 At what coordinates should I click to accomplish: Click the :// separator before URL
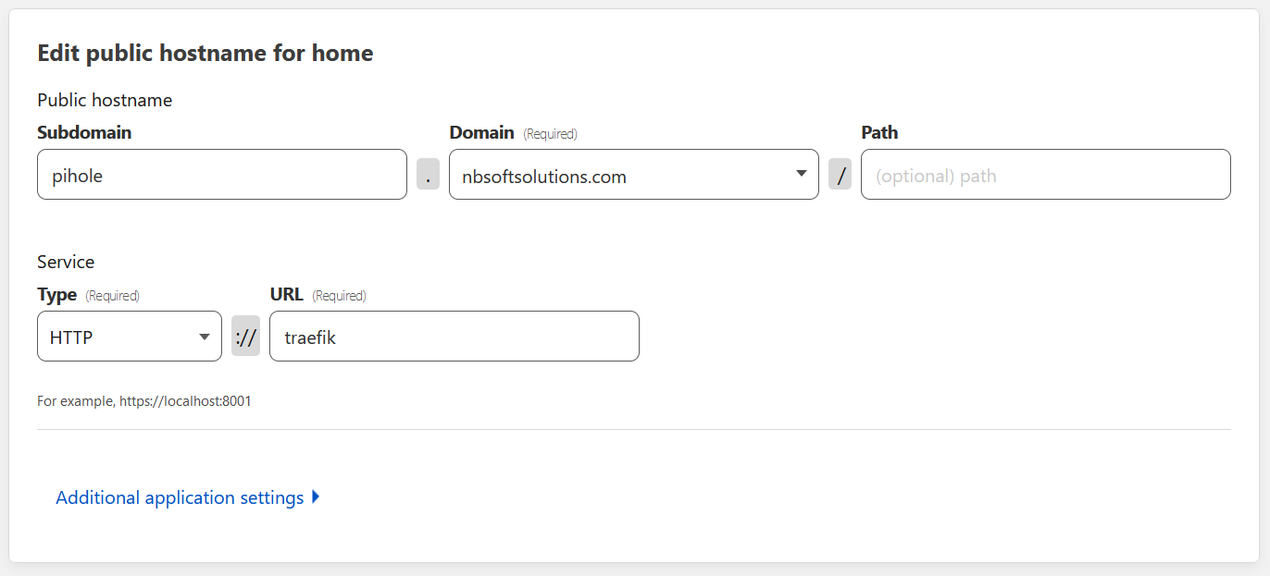(245, 337)
